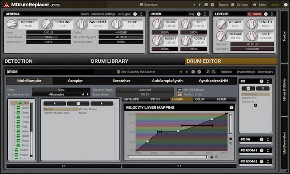Viewport: 290px width, 174px height.
Task: Click next articulation arrow button
Action: [101, 103]
